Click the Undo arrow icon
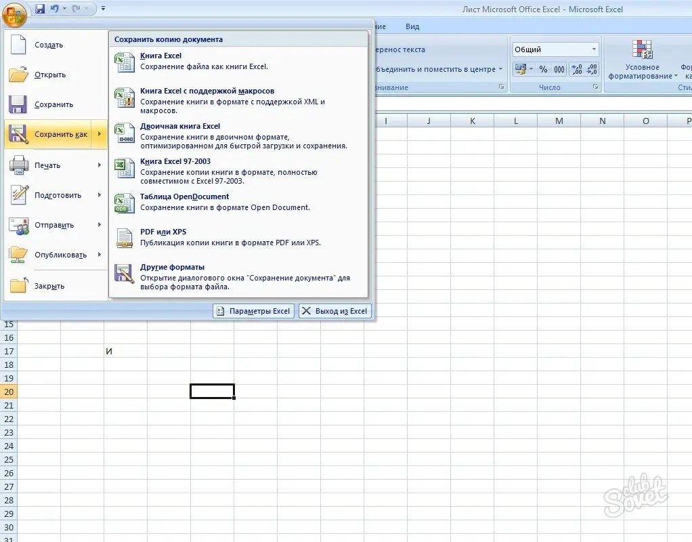 pyautogui.click(x=54, y=8)
